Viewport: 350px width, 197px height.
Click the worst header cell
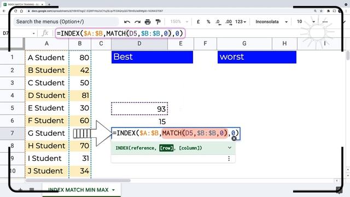257,57
